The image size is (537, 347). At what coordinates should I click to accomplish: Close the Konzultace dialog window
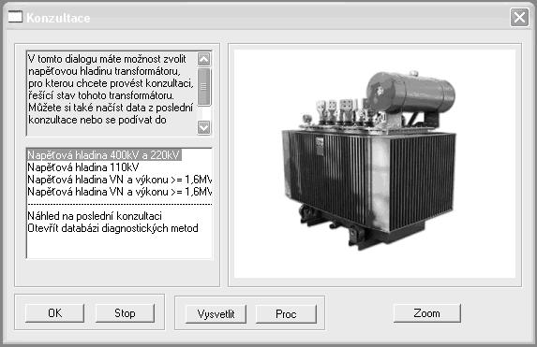519,17
